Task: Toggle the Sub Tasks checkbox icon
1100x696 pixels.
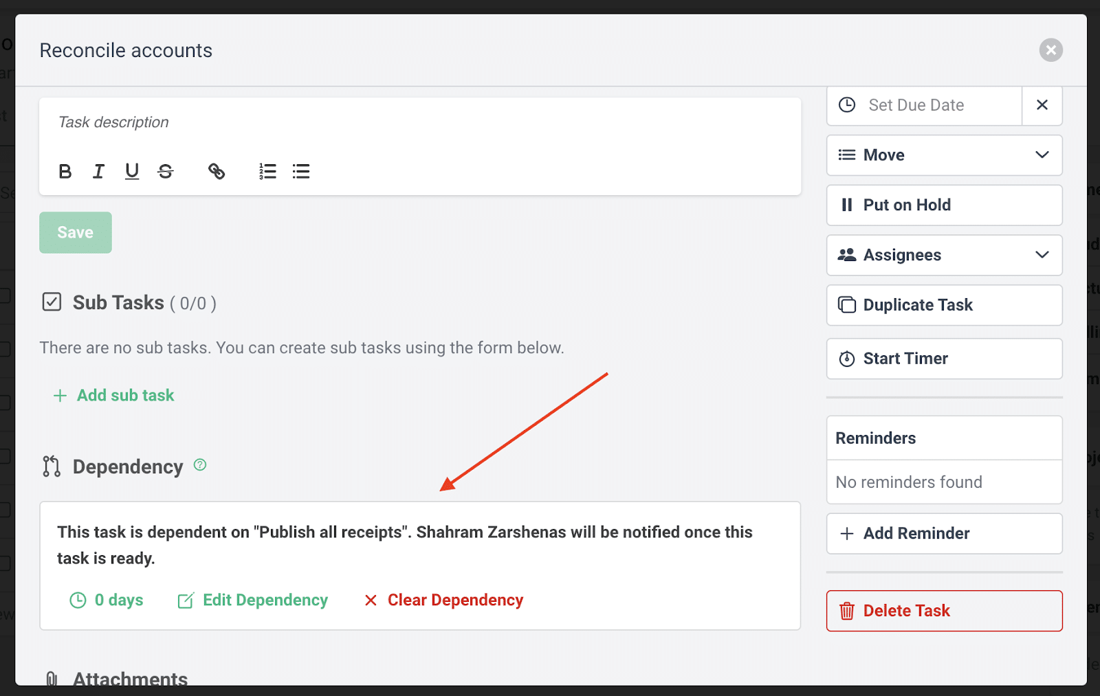Action: tap(51, 301)
